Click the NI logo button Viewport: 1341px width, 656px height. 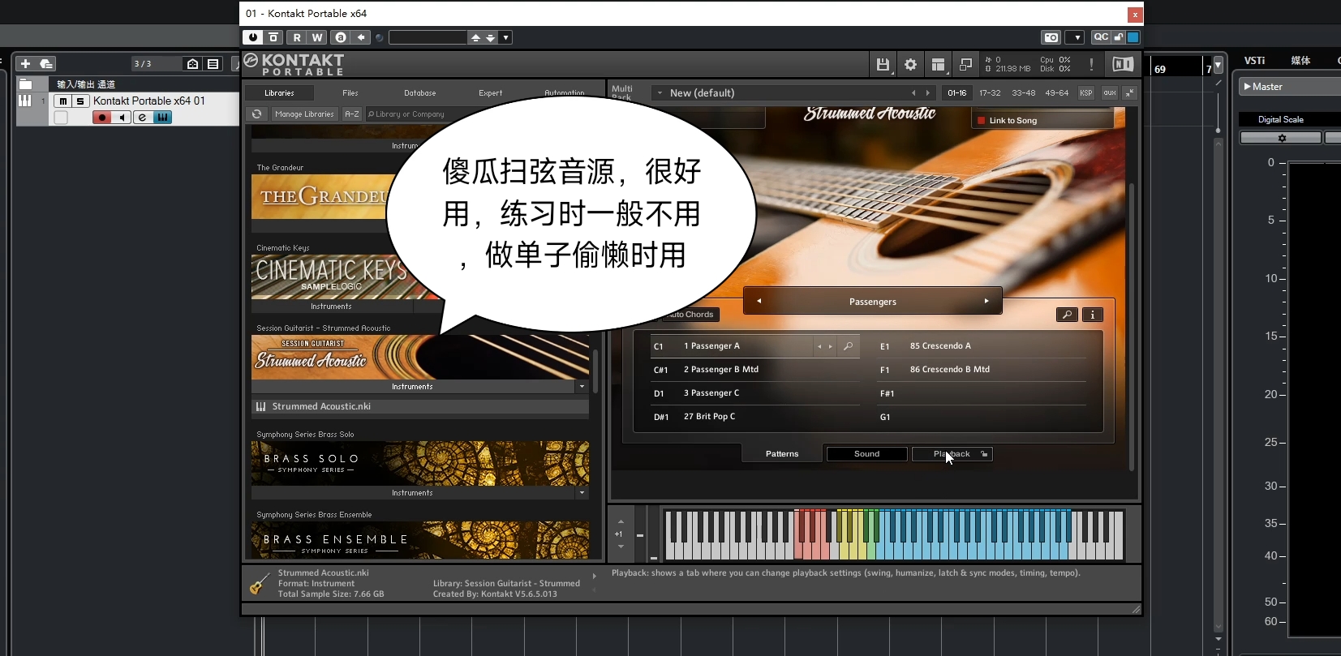click(x=1123, y=64)
